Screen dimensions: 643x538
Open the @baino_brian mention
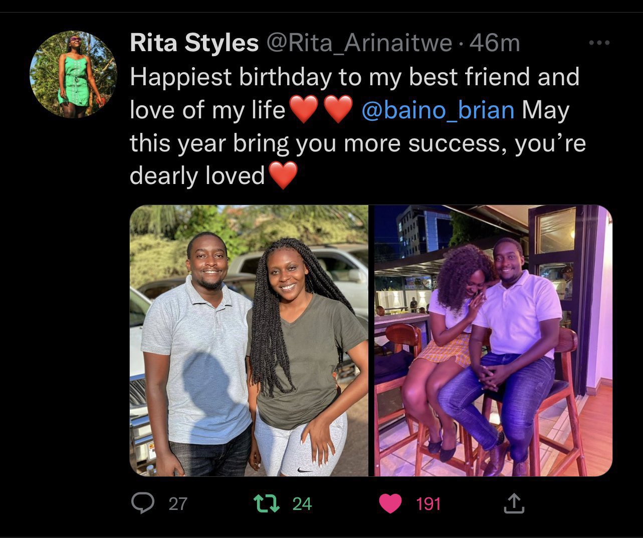click(x=438, y=110)
